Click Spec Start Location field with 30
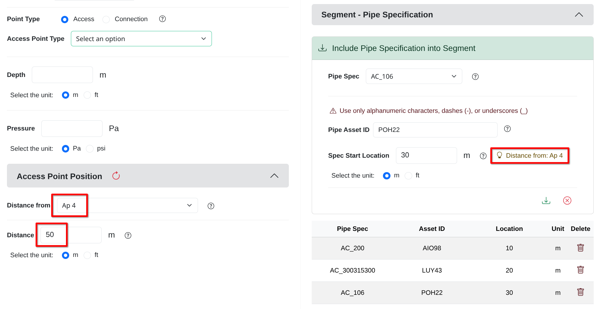 click(x=426, y=155)
